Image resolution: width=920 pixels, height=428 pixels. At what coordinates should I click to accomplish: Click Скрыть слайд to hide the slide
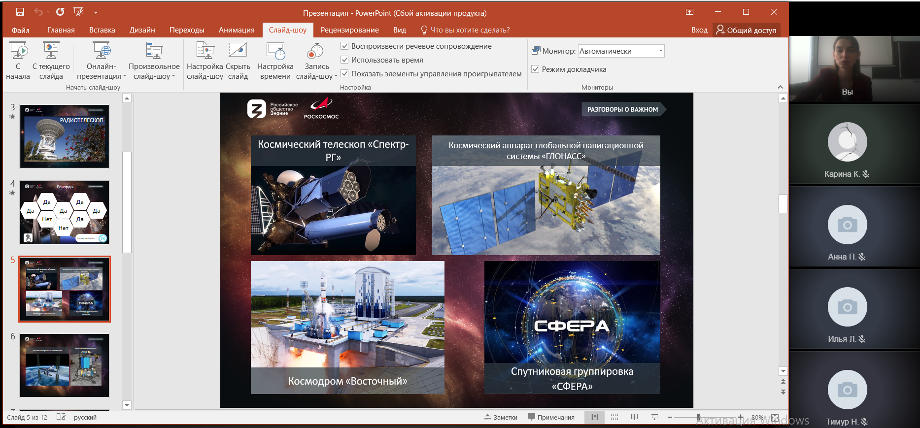[238, 61]
